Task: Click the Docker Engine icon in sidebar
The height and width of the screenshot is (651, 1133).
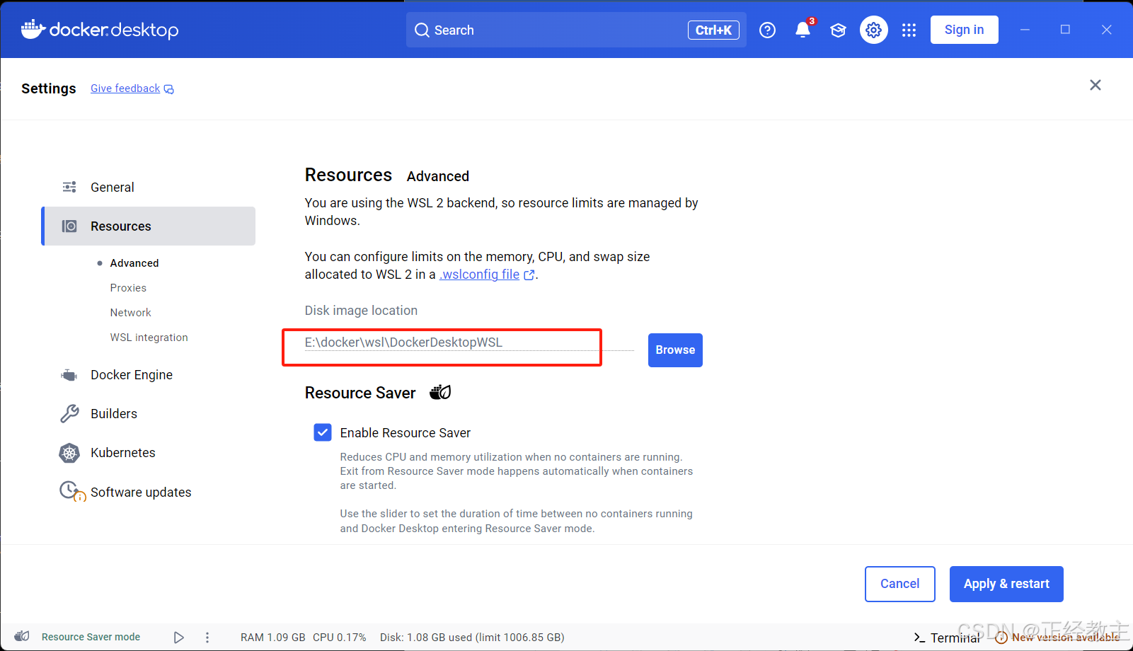Action: 69,375
